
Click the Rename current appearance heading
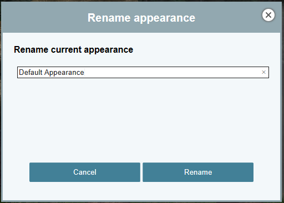point(74,49)
